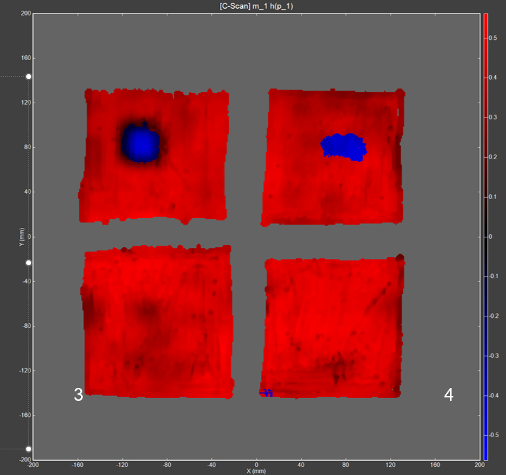Grab the bottom white handle on Y ruler

(x=28, y=449)
